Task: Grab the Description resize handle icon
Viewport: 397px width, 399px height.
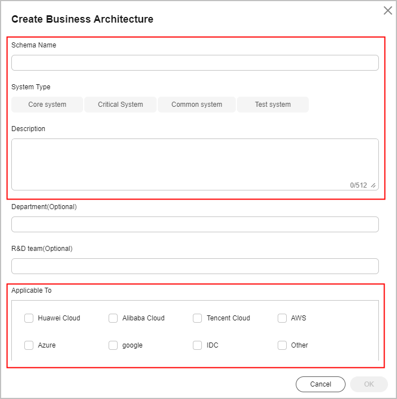Action: [x=373, y=185]
